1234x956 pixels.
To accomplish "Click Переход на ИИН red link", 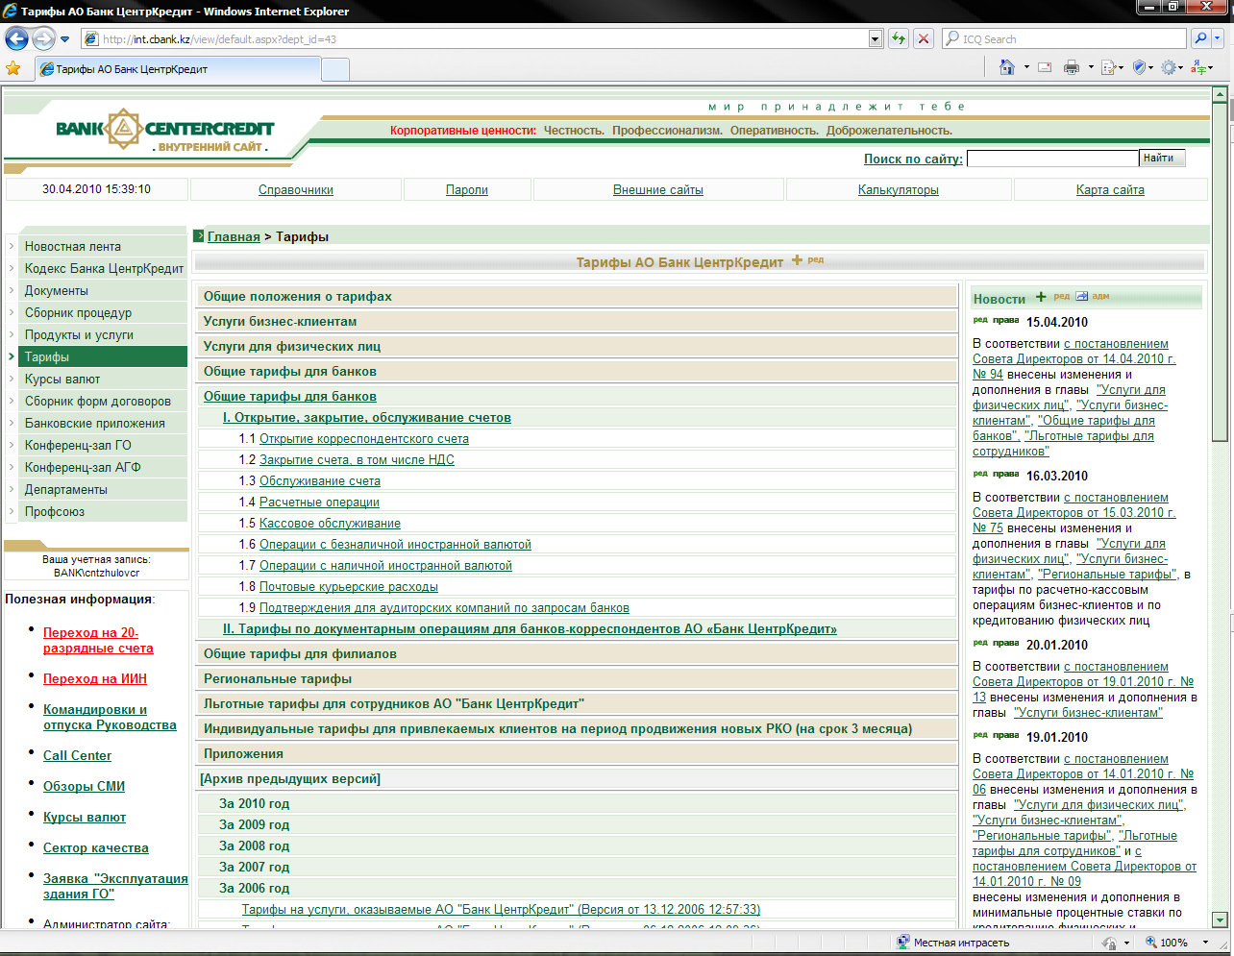I will pos(95,678).
